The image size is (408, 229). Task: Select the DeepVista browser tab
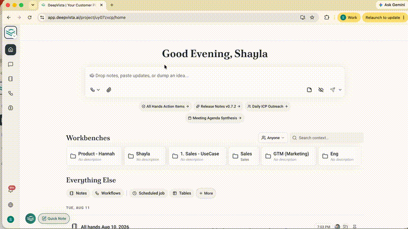pyautogui.click(x=71, y=5)
